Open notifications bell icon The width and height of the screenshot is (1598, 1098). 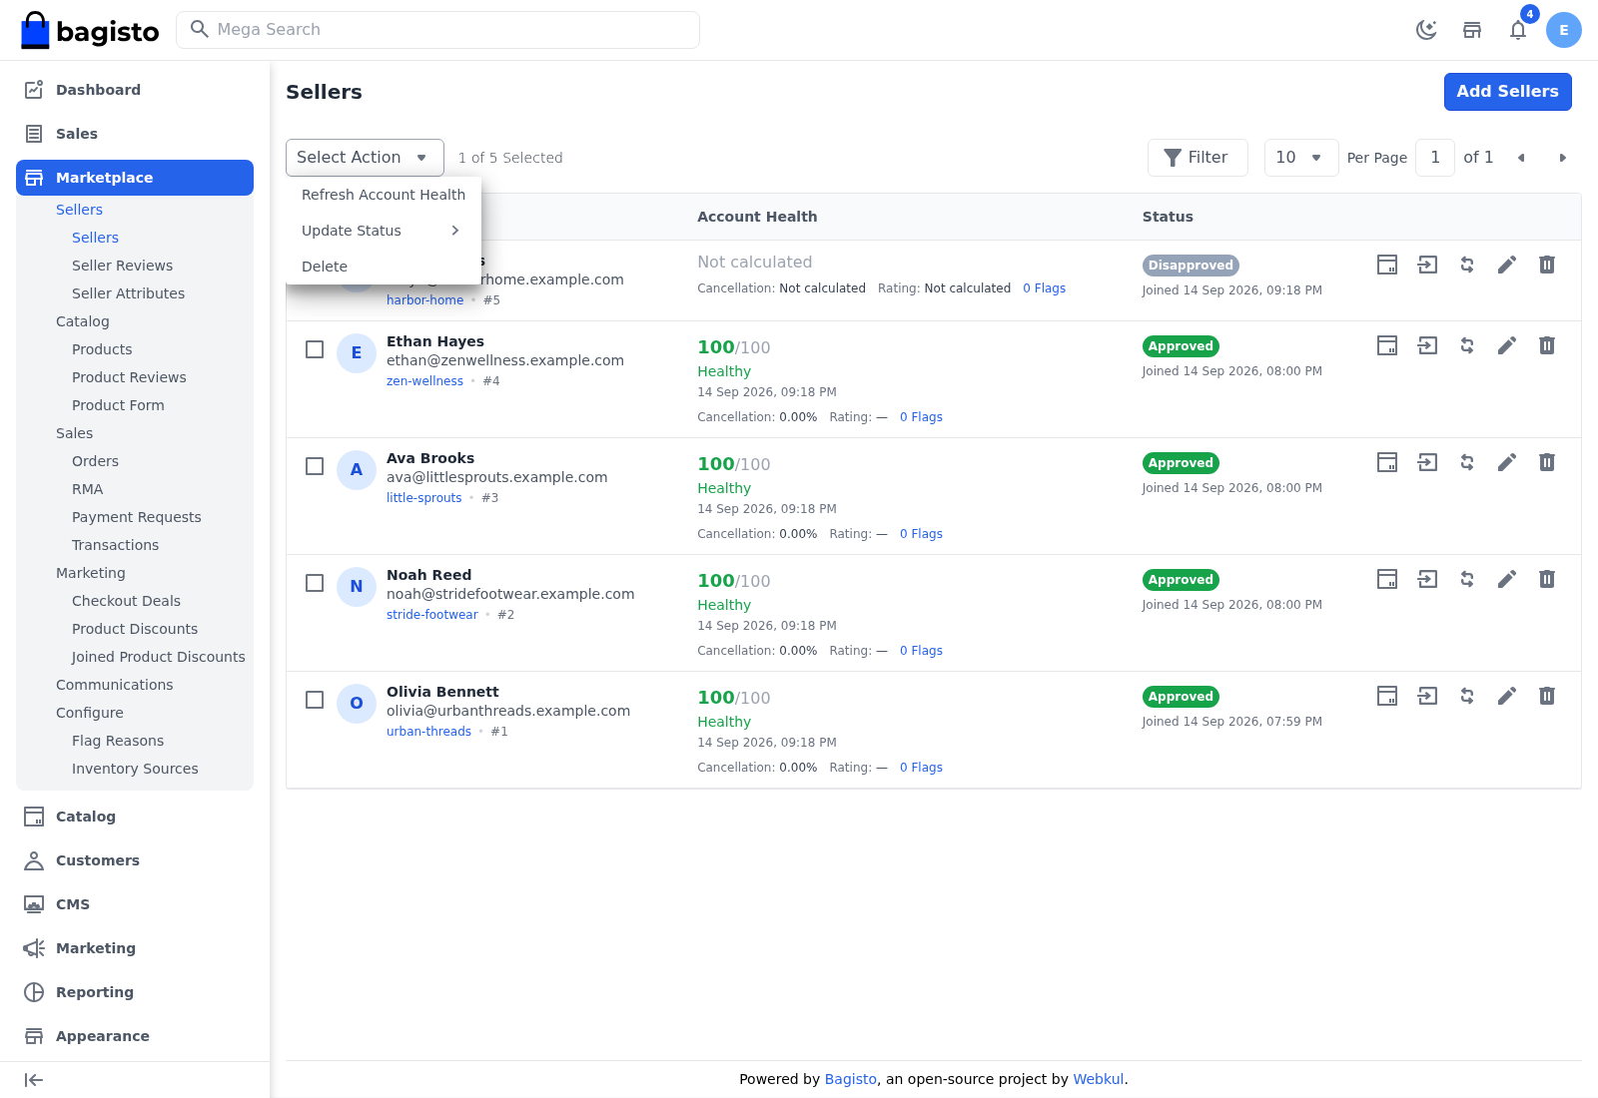(1518, 30)
